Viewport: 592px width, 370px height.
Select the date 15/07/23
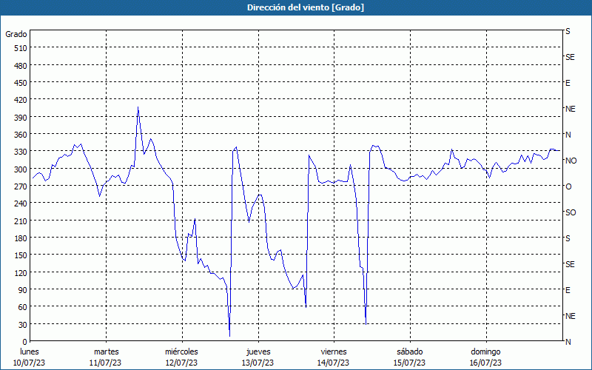point(410,363)
